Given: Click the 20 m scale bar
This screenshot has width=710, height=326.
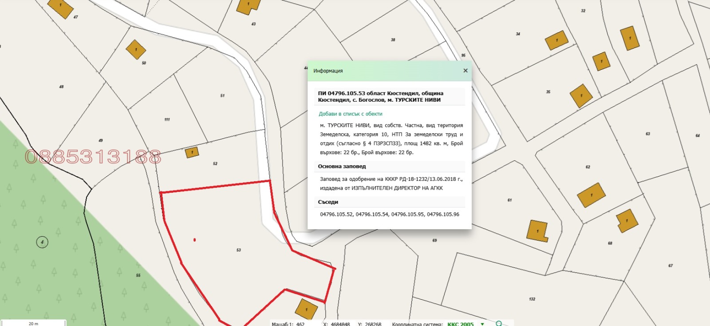Looking at the screenshot, I should (x=33, y=323).
